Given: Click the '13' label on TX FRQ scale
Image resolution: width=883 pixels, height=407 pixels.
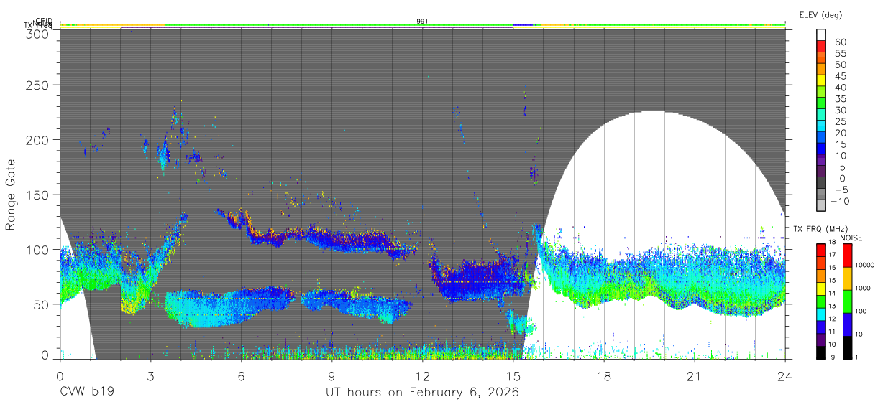Looking at the screenshot, I should 833,307.
